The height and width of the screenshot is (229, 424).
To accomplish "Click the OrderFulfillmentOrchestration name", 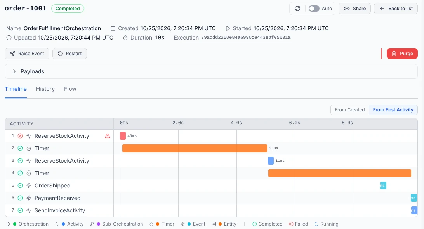I will pos(62,28).
